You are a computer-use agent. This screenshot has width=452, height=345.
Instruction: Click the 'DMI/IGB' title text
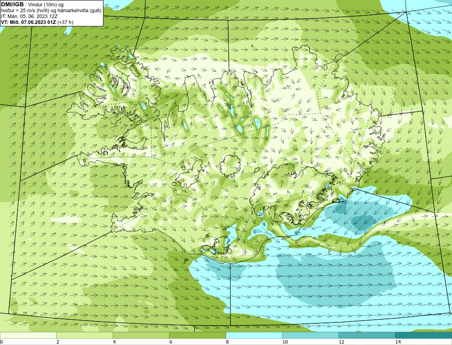tap(12, 5)
